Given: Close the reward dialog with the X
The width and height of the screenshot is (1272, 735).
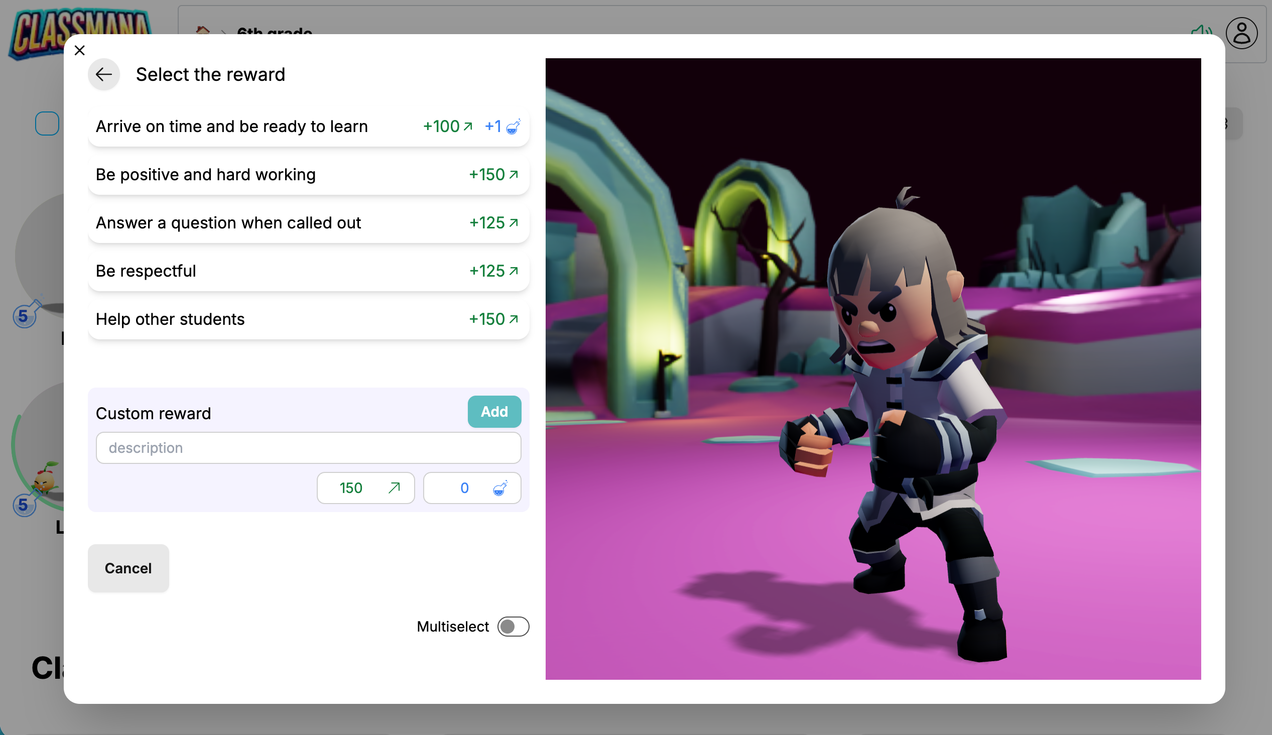Looking at the screenshot, I should pos(80,50).
